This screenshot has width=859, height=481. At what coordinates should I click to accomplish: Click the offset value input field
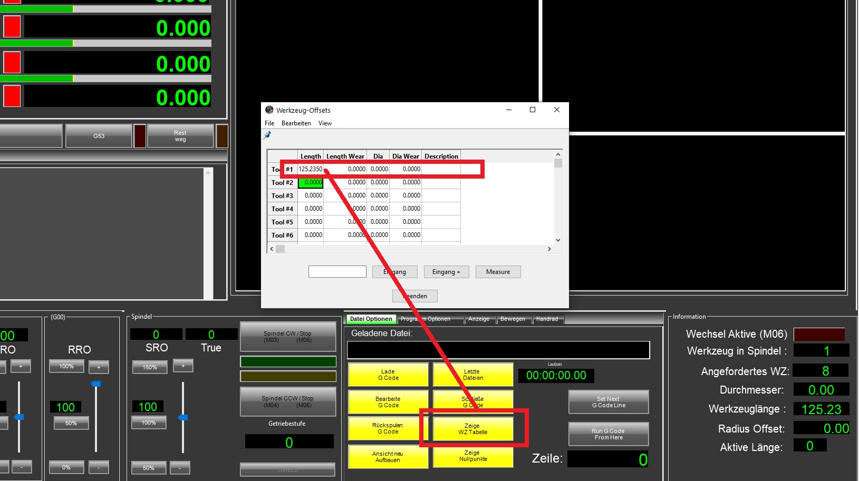pos(337,272)
